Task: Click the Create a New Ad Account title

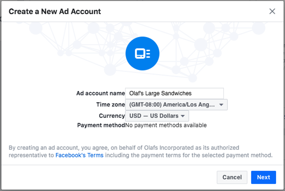Action: pos(55,11)
